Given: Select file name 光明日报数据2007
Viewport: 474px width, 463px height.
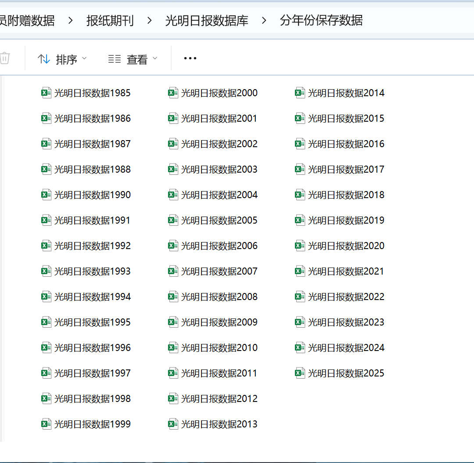Looking at the screenshot, I should [219, 271].
